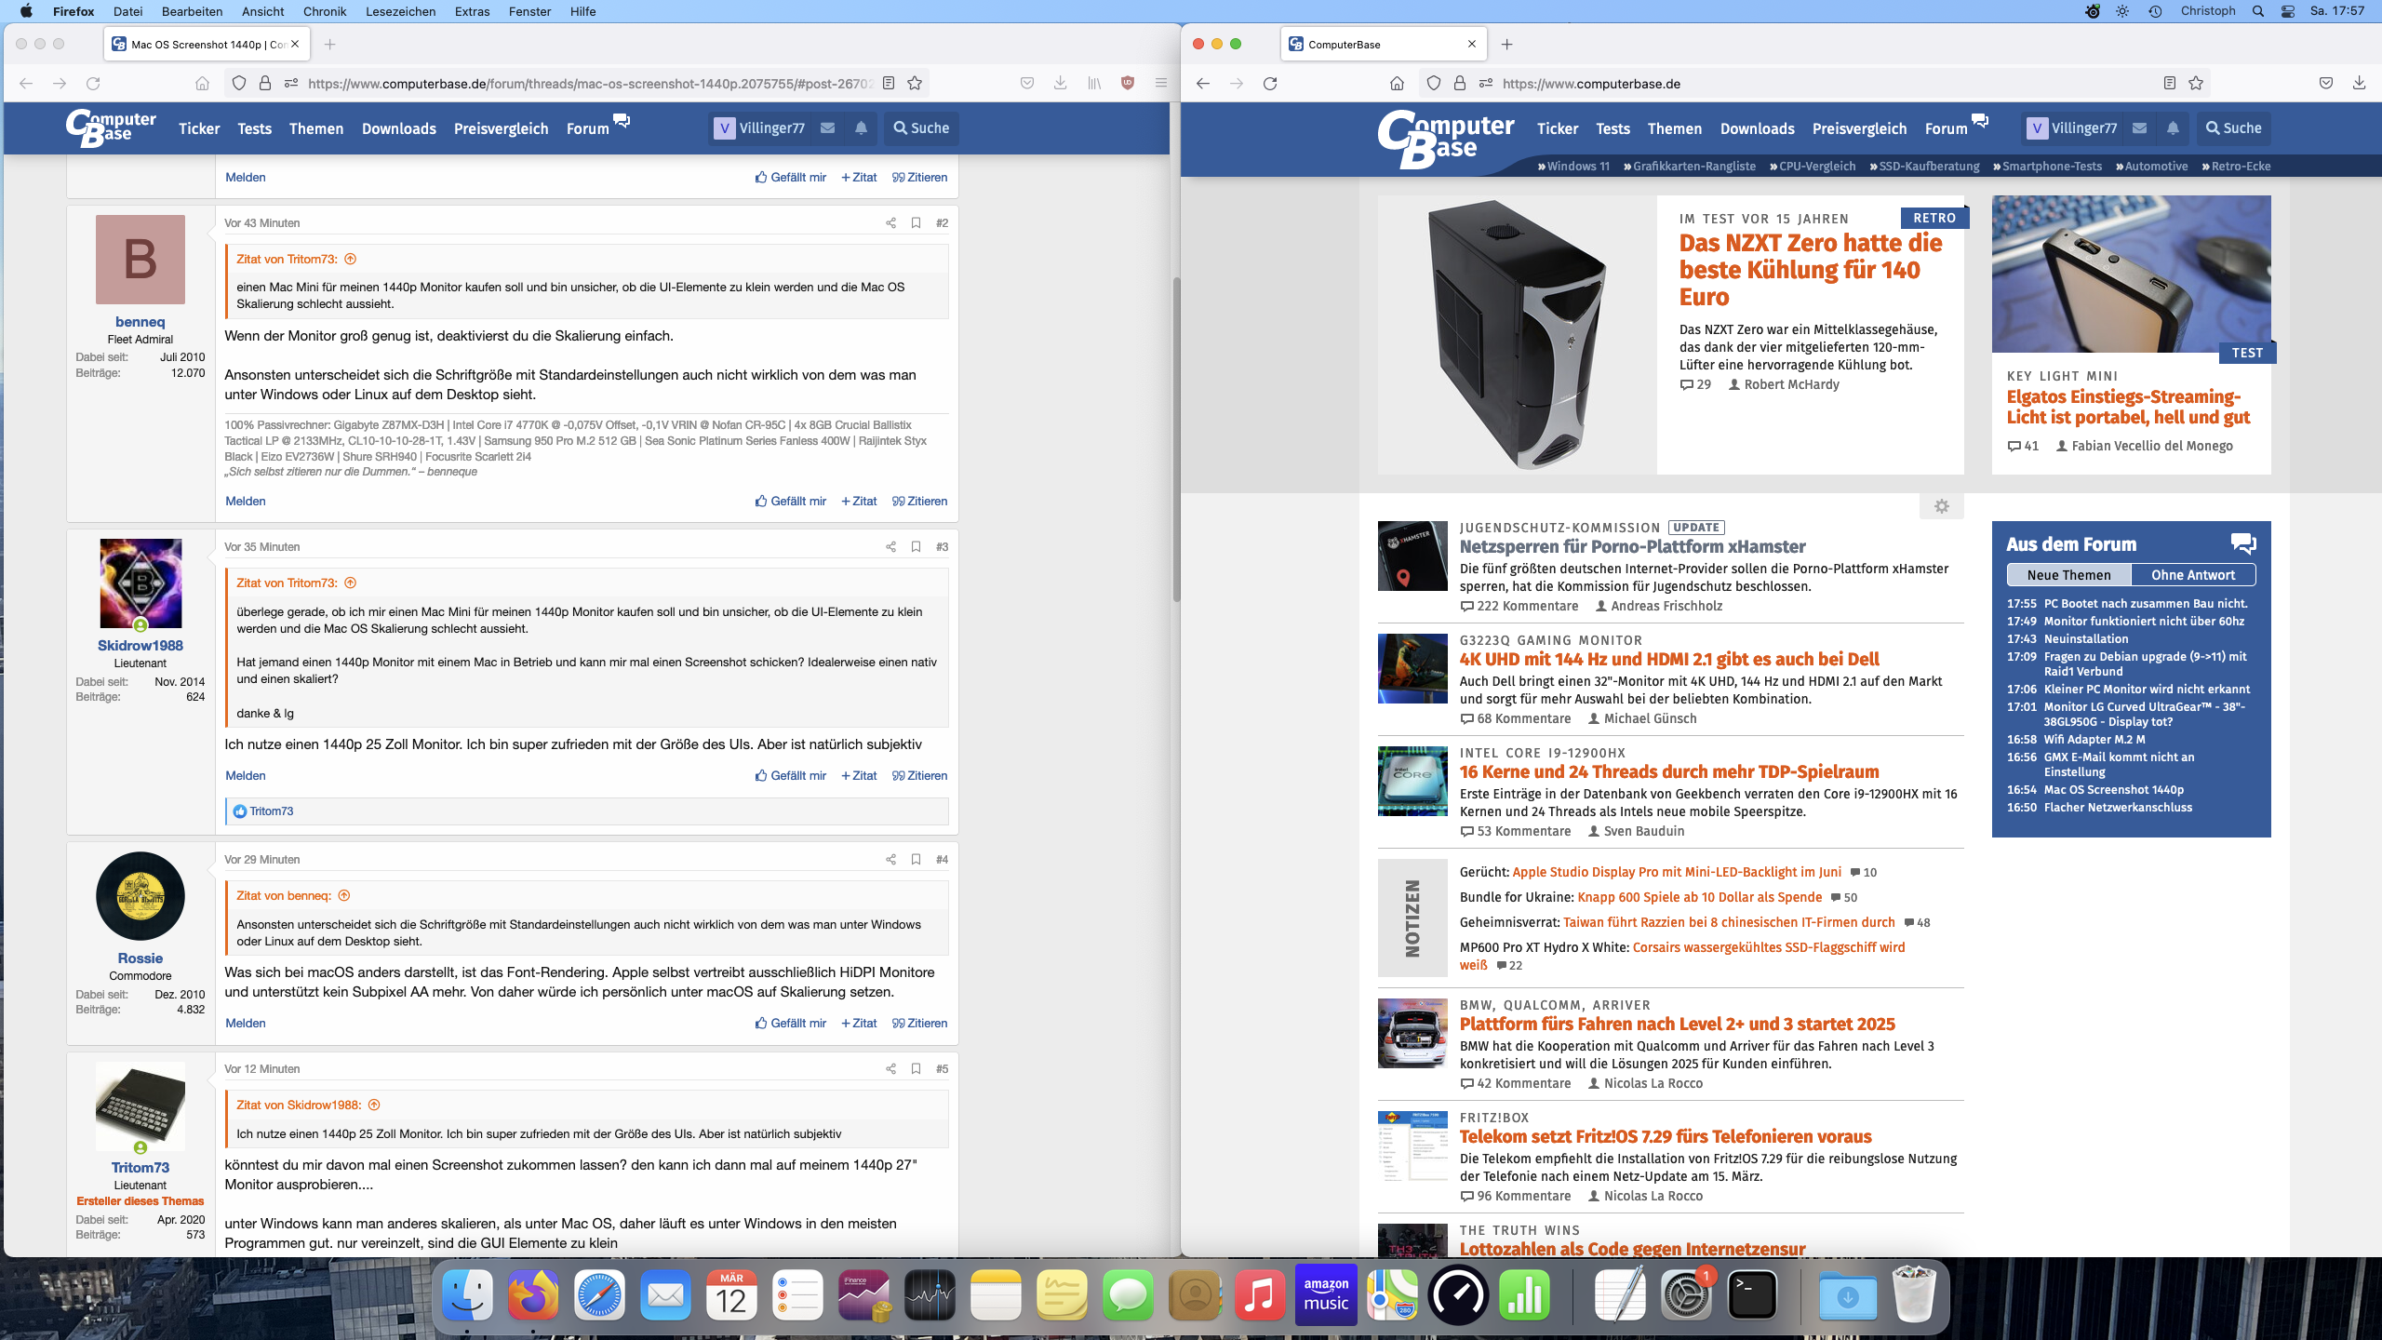Select Neue Themen forum toggle
Viewport: 2382px width, 1340px height.
pyautogui.click(x=2068, y=575)
